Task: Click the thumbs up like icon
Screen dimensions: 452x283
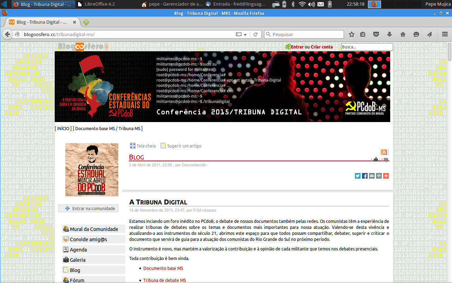Action: [376, 160]
